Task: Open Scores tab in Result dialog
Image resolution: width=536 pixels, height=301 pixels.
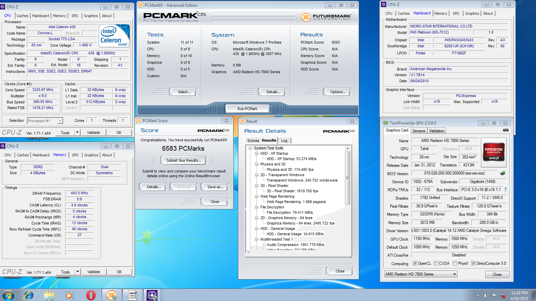Action: (x=253, y=141)
